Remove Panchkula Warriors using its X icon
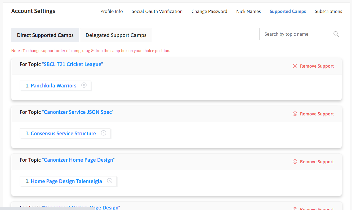 pos(84,85)
